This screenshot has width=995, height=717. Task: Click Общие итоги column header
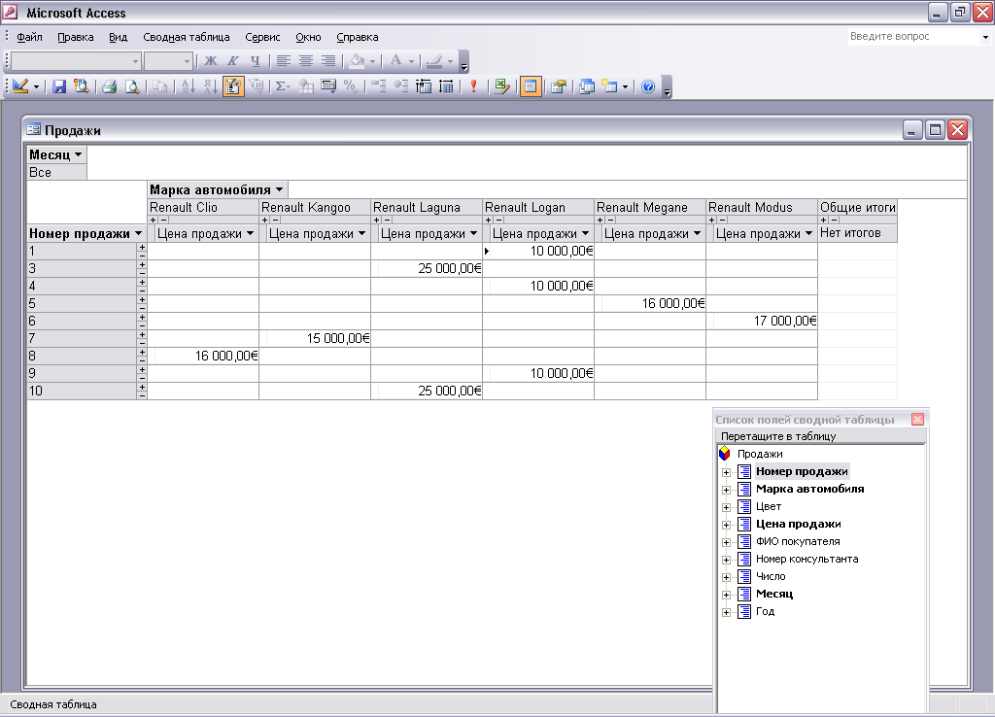click(857, 208)
